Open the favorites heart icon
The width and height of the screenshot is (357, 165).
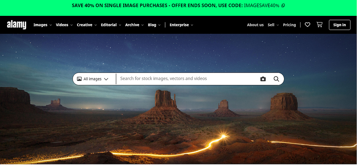tap(308, 25)
